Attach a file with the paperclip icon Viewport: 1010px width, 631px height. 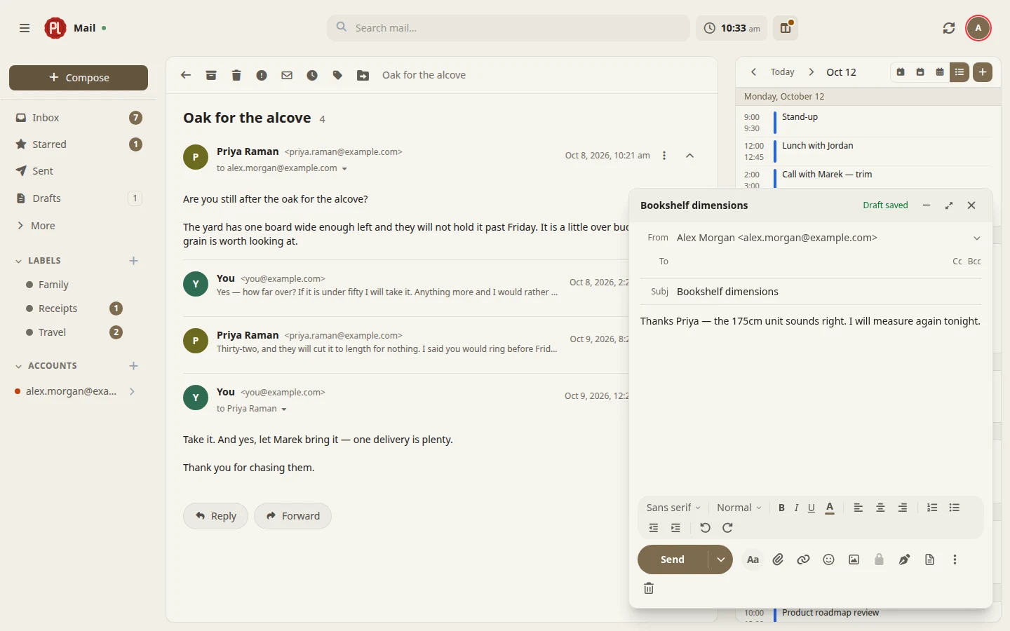779,559
